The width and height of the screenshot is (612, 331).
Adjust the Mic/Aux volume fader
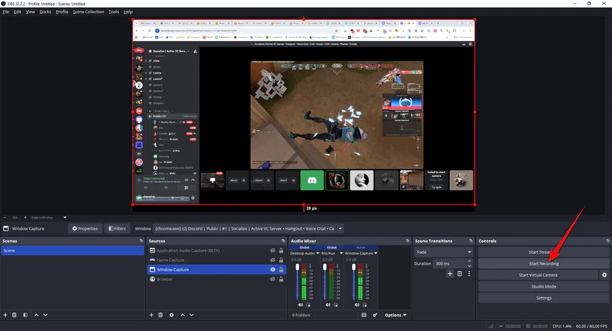pos(325,267)
